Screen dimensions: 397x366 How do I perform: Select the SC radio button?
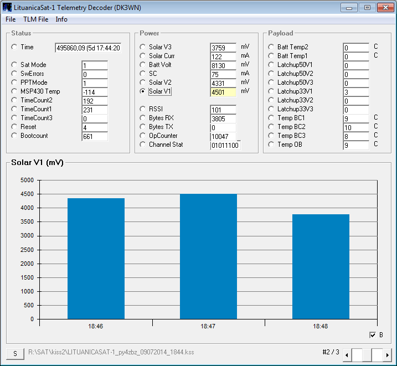142,74
